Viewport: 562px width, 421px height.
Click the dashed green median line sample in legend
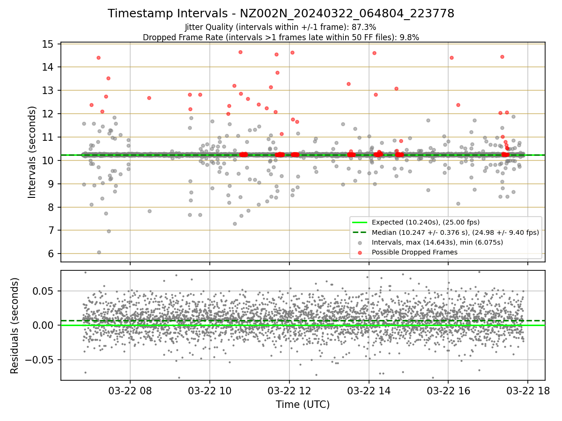(359, 232)
